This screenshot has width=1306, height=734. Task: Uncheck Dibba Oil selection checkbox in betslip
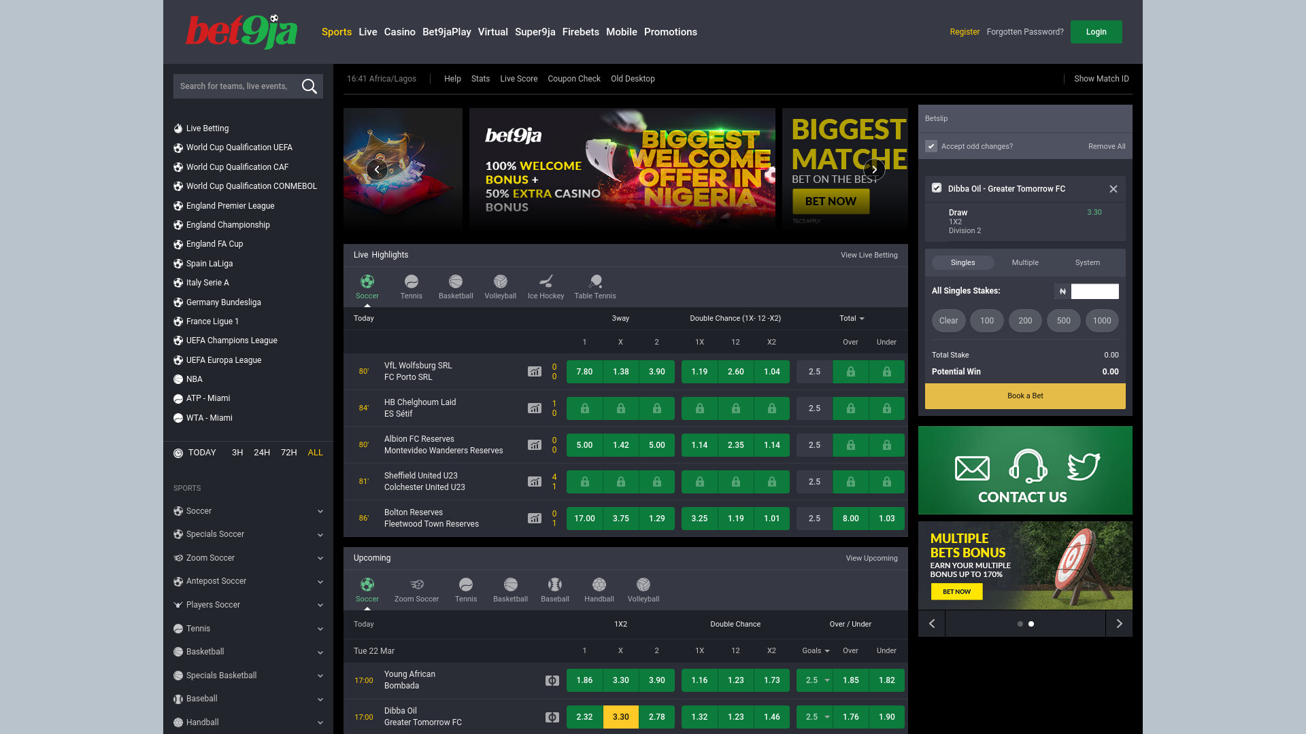pyautogui.click(x=937, y=188)
